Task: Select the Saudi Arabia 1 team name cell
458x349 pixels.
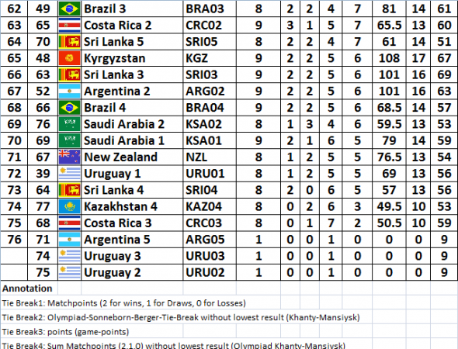Action: click(132, 140)
